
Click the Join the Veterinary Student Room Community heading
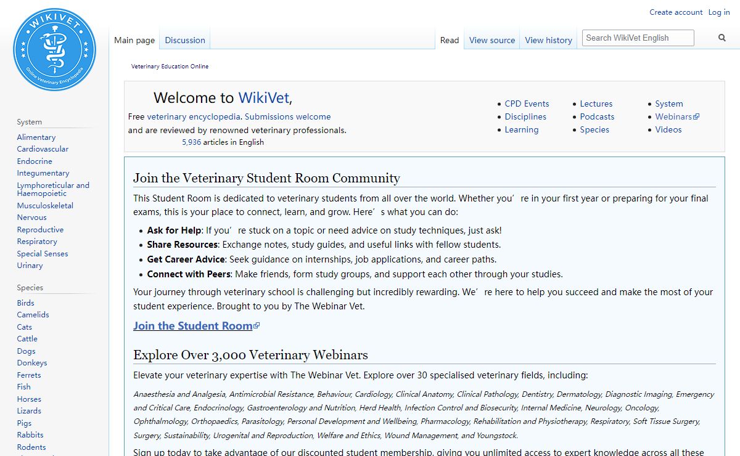[x=266, y=178]
